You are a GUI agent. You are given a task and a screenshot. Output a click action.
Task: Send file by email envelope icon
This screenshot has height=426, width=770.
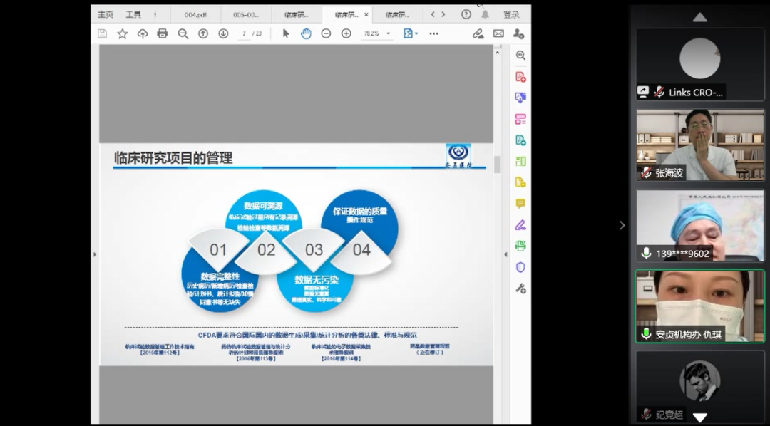pyautogui.click(x=498, y=33)
